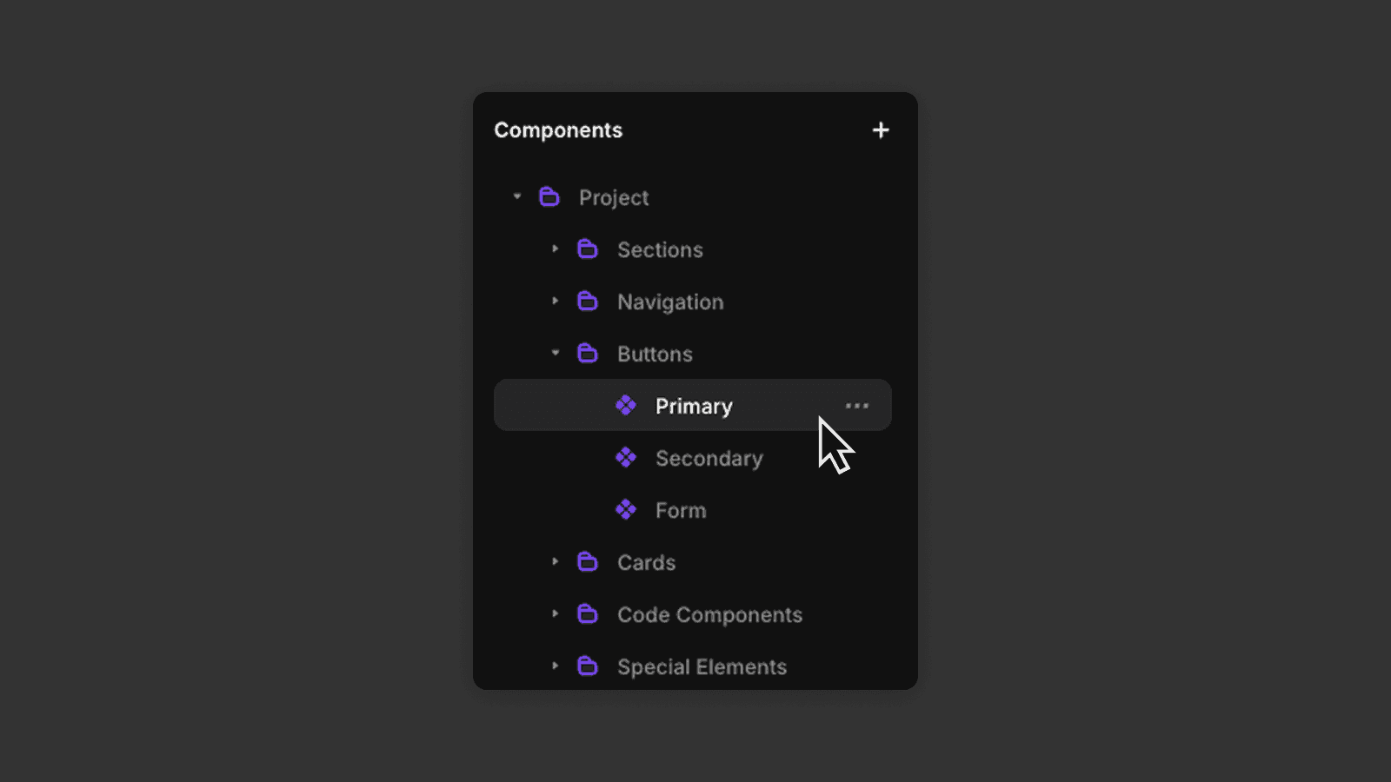This screenshot has height=782, width=1391.
Task: Select the Special Elements folder label
Action: coord(702,667)
